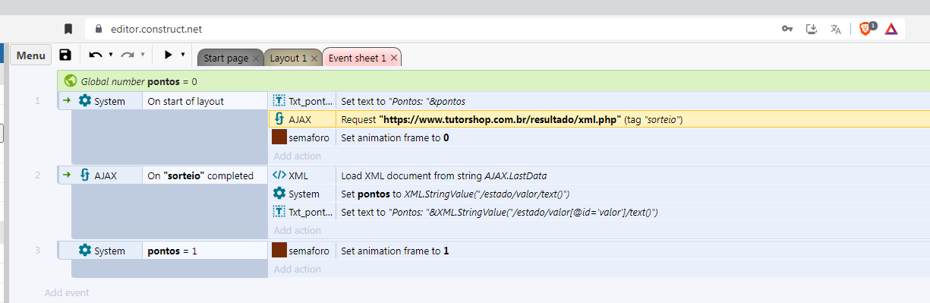
Task: Click the semaforo sprite swatch in event 3
Action: pyautogui.click(x=279, y=251)
